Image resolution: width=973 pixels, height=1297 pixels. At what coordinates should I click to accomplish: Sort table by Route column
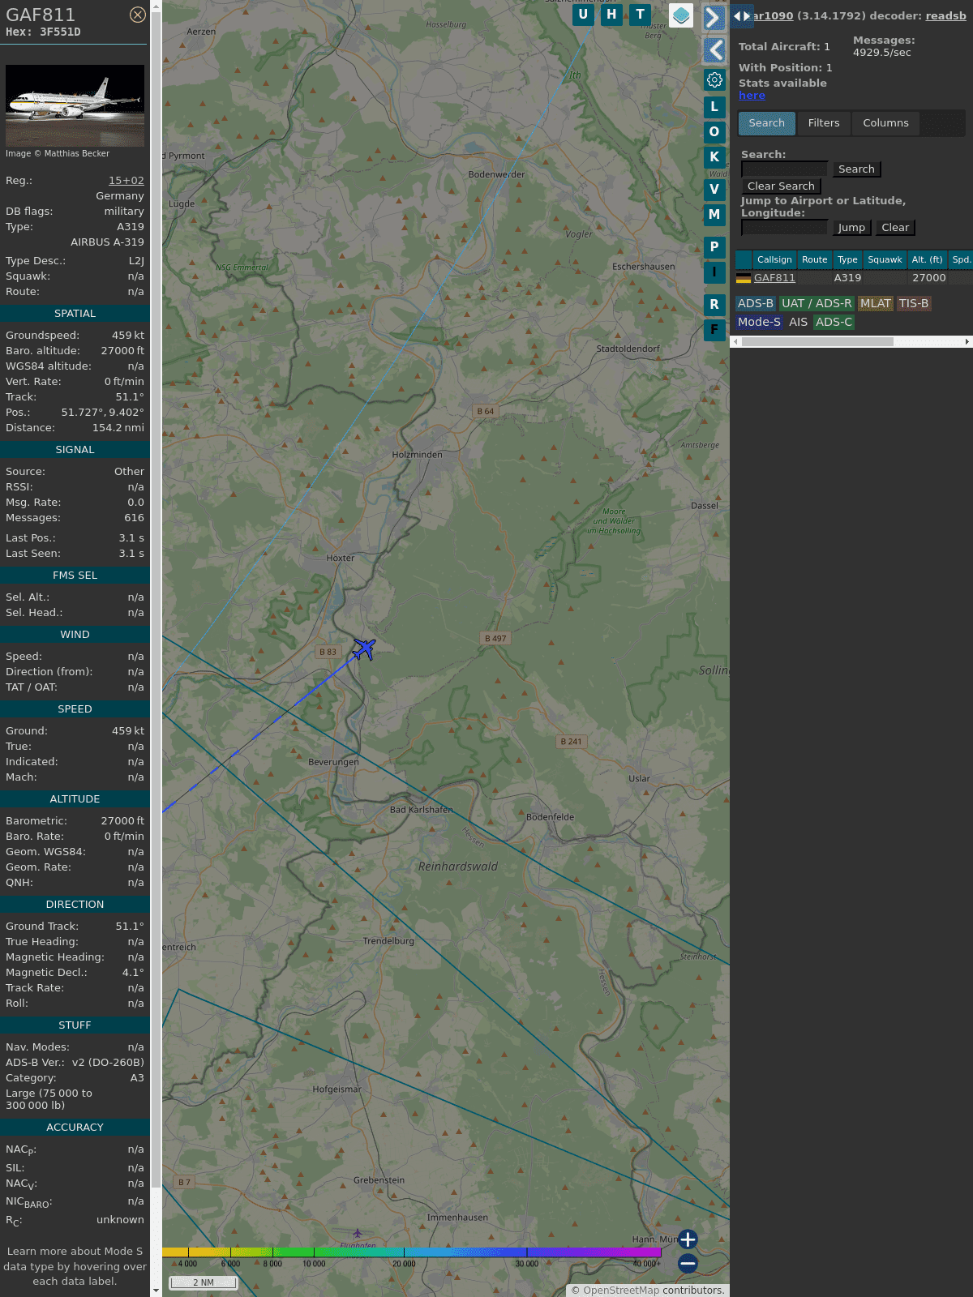coord(814,259)
